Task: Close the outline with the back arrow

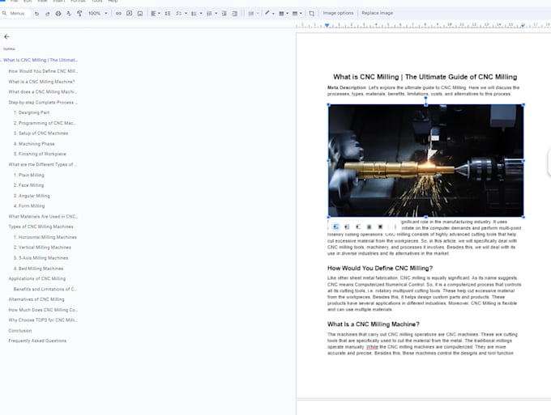Action: [6, 36]
